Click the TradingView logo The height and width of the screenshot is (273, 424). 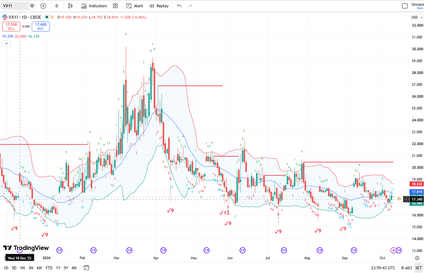pos(26,248)
